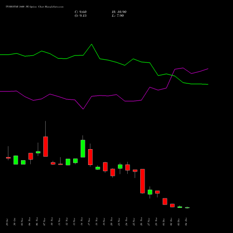Select the 13 Nov date label
Image resolution: width=233 pixels, height=233 pixels.
tap(74, 222)
